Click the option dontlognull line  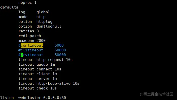point(40,26)
